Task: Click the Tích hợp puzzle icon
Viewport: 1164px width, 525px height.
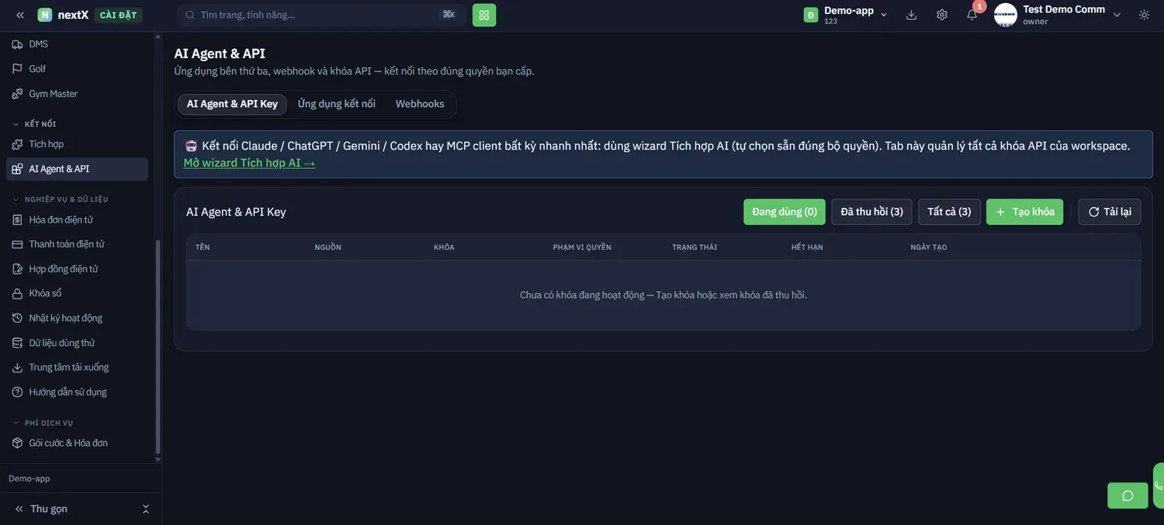Action: point(17,144)
